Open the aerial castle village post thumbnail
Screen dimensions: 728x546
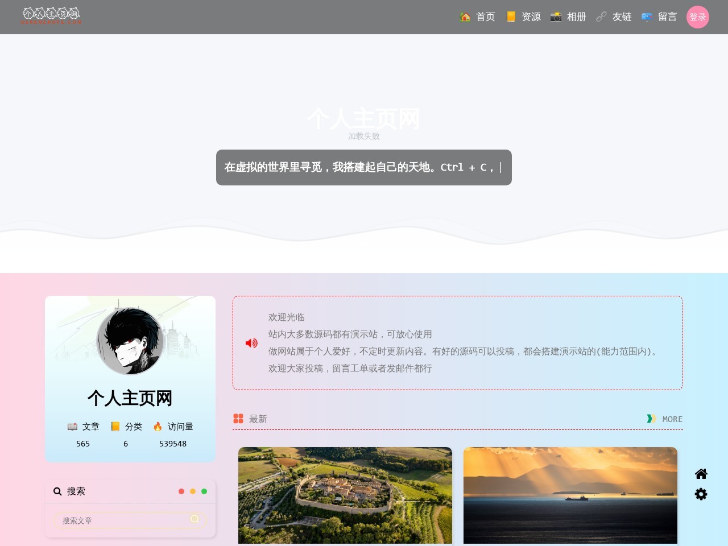[345, 495]
